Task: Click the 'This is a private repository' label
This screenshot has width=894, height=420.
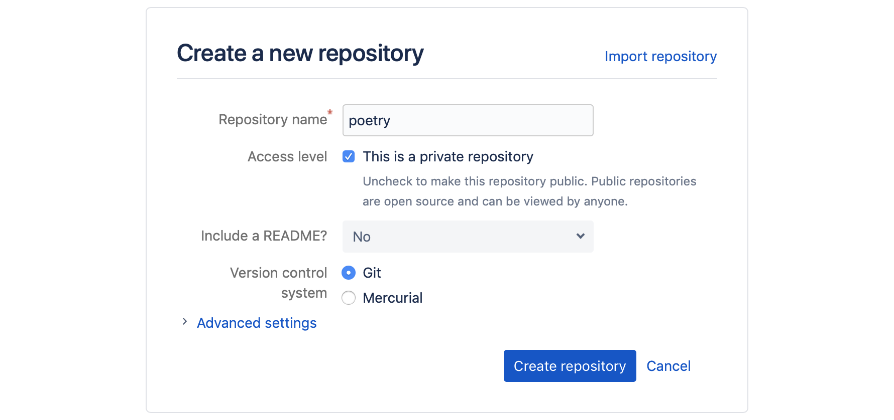Action: pyautogui.click(x=448, y=157)
